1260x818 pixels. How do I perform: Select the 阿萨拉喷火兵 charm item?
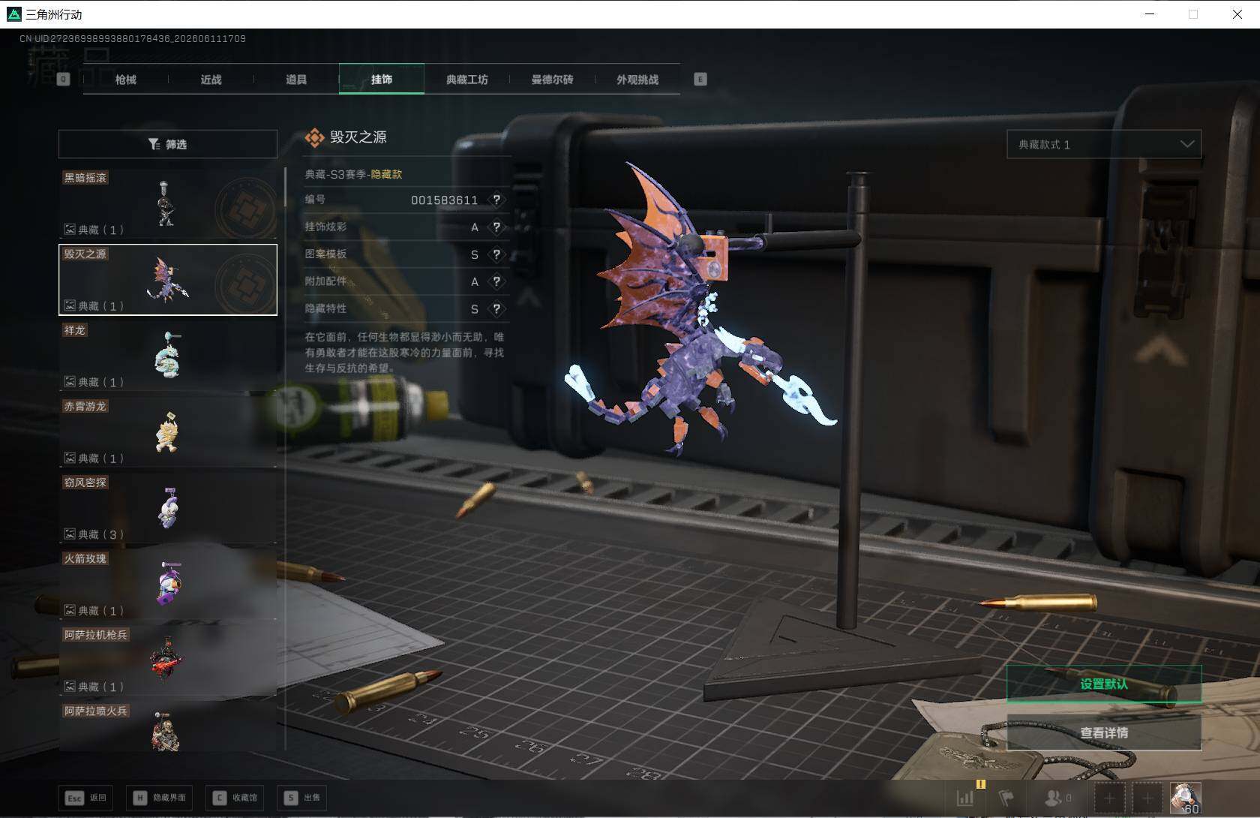click(168, 726)
